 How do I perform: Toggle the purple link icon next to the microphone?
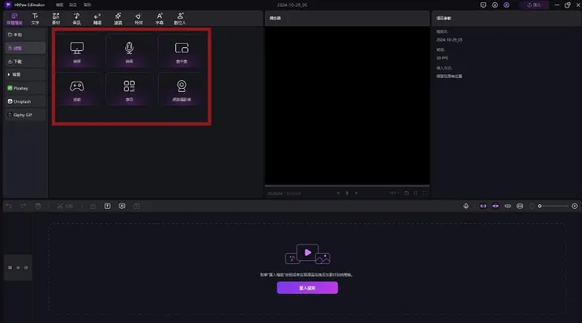(x=483, y=206)
